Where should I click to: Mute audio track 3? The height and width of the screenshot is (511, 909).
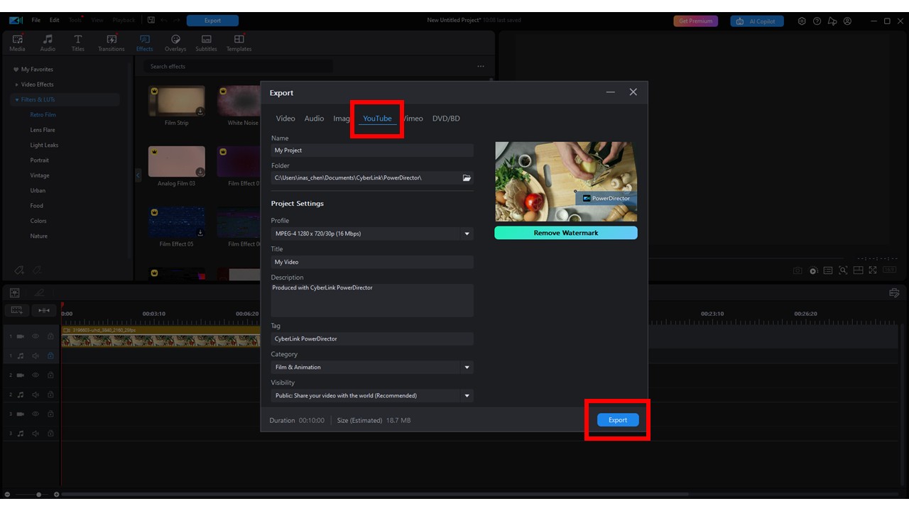point(36,433)
